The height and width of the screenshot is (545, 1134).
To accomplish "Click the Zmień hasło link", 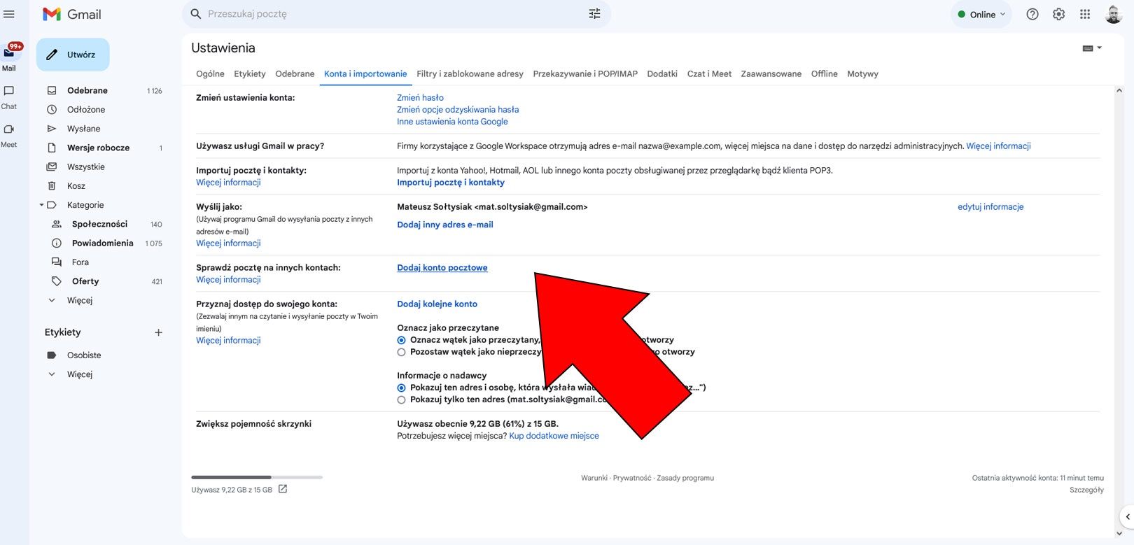I will [x=420, y=97].
